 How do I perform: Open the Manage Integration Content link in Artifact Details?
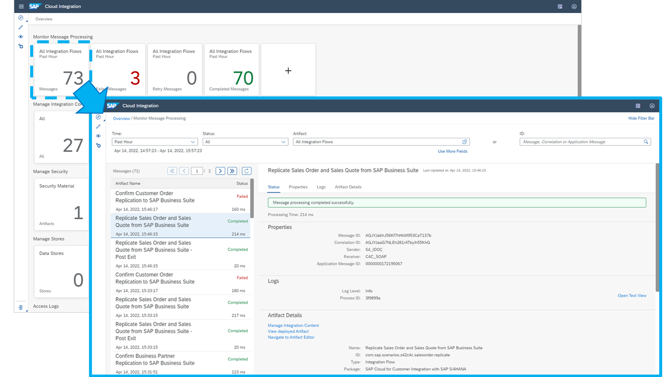[x=293, y=325]
